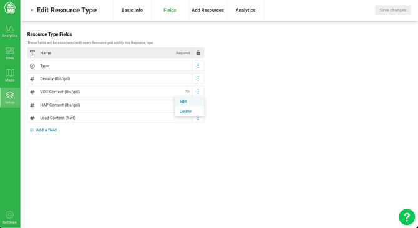Click the green help question mark

click(x=407, y=217)
